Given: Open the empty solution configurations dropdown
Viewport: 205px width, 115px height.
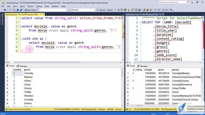Looking at the screenshot, I should [66, 10].
